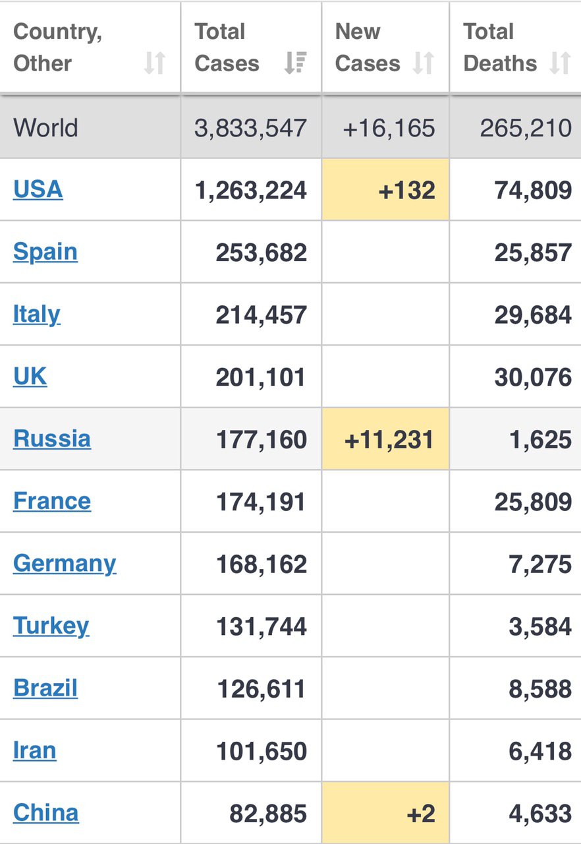Open the Italy country link

[x=37, y=314]
